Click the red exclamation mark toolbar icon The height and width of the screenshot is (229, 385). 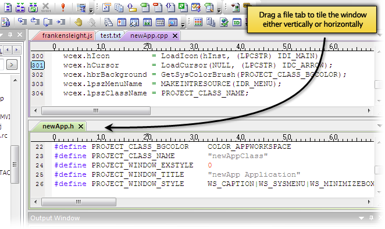pyautogui.click(x=63, y=8)
